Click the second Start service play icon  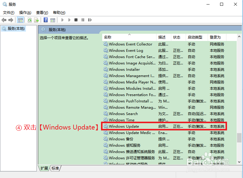[69, 20]
